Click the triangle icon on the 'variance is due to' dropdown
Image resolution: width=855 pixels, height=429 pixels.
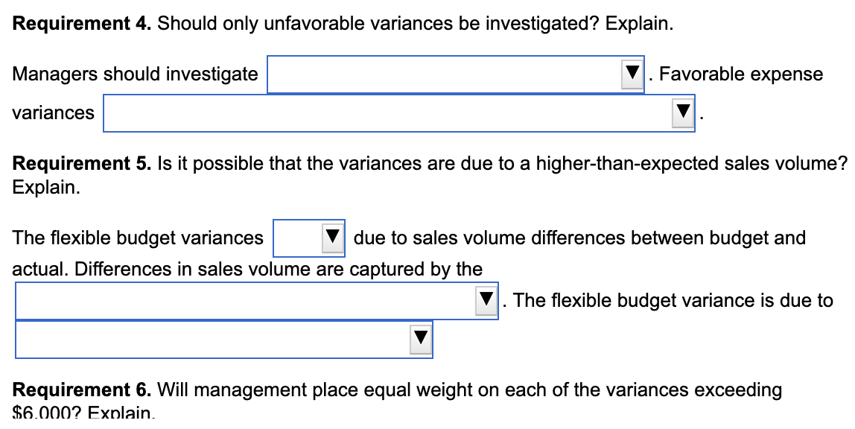(x=419, y=340)
